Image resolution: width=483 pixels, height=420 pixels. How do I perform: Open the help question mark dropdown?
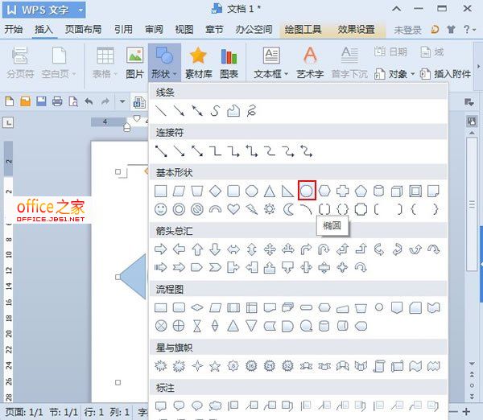(x=469, y=30)
